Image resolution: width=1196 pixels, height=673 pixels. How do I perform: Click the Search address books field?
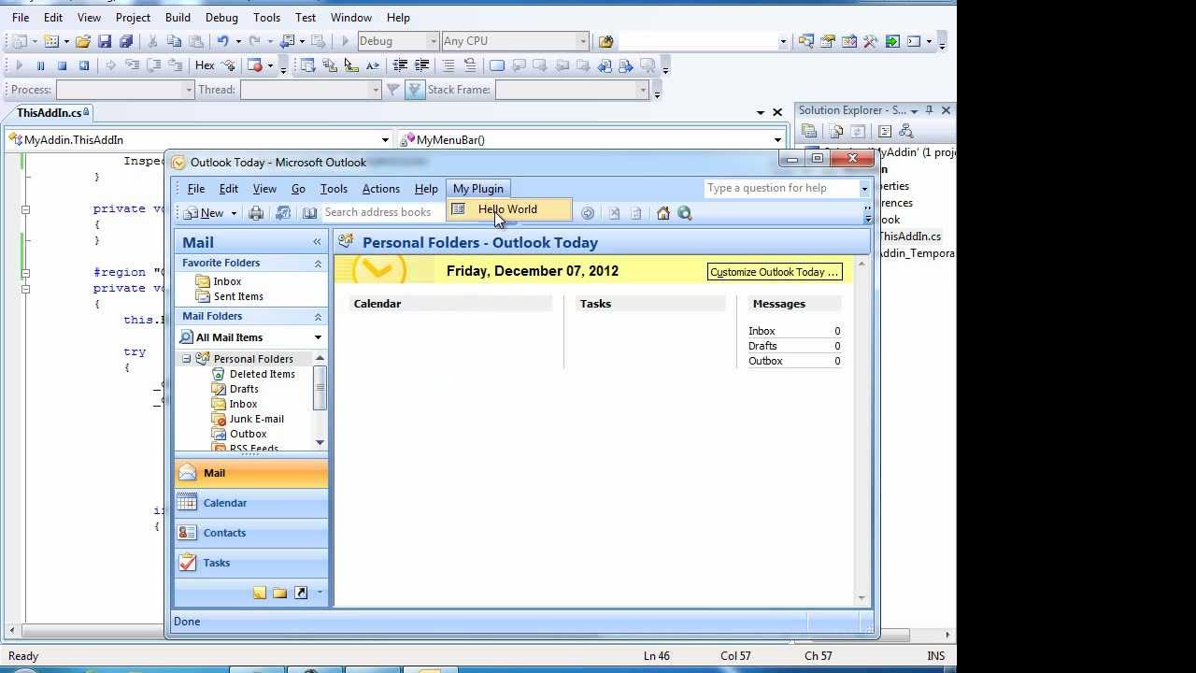point(383,212)
